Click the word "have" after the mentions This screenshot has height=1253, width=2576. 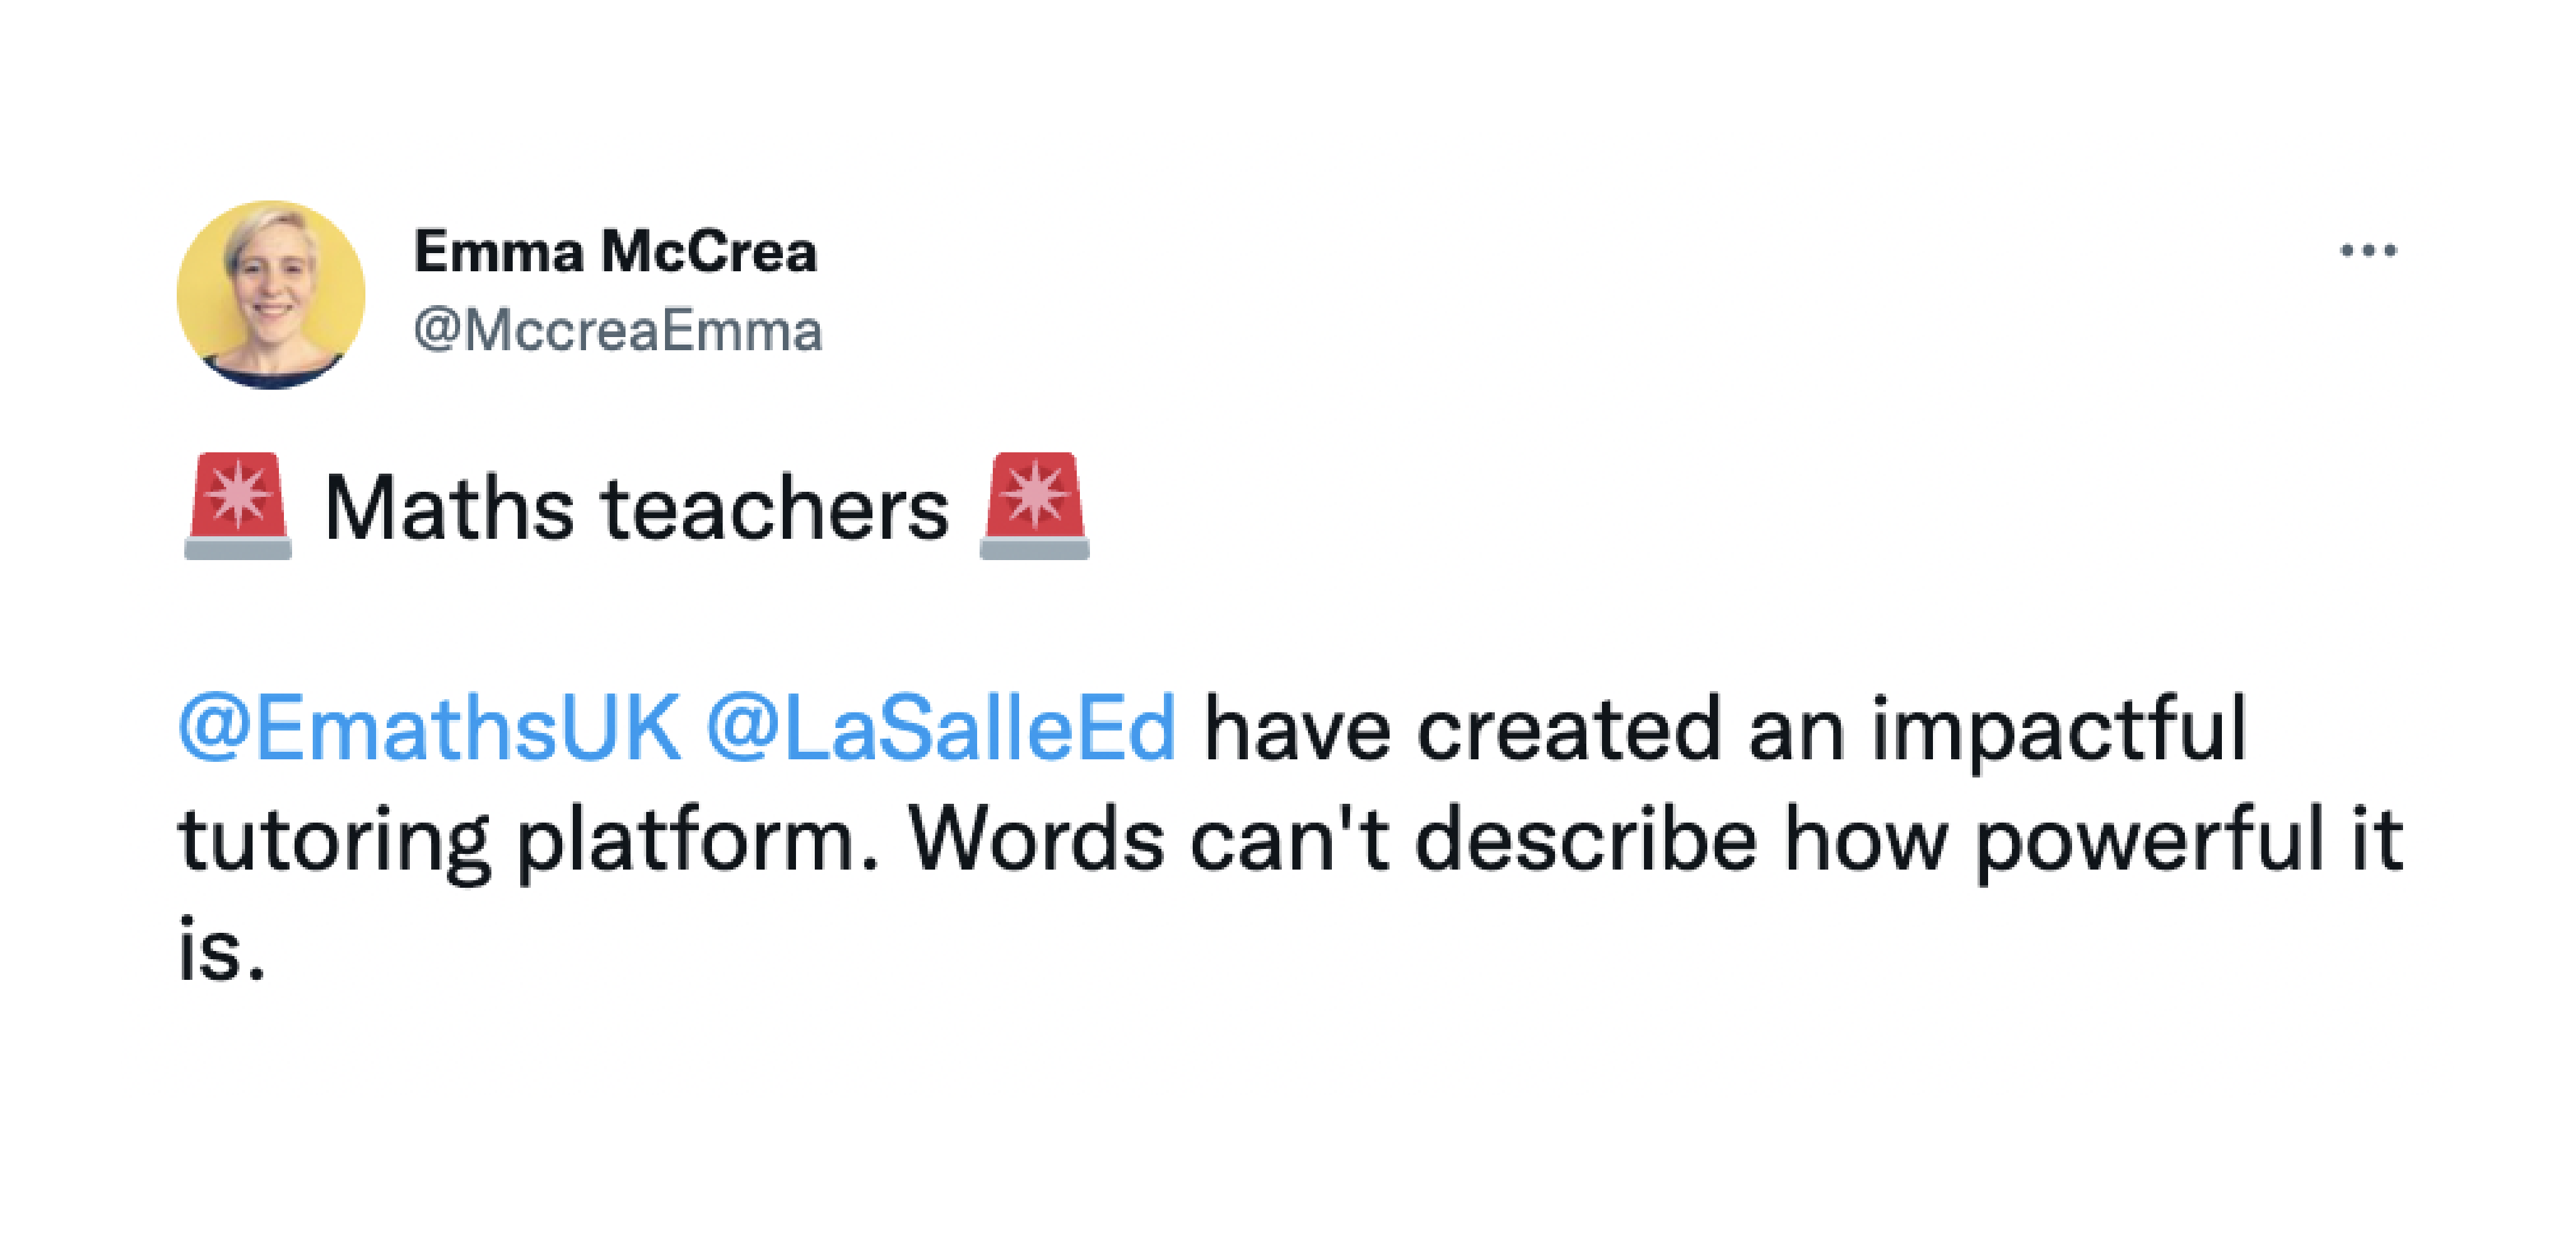tap(1297, 729)
